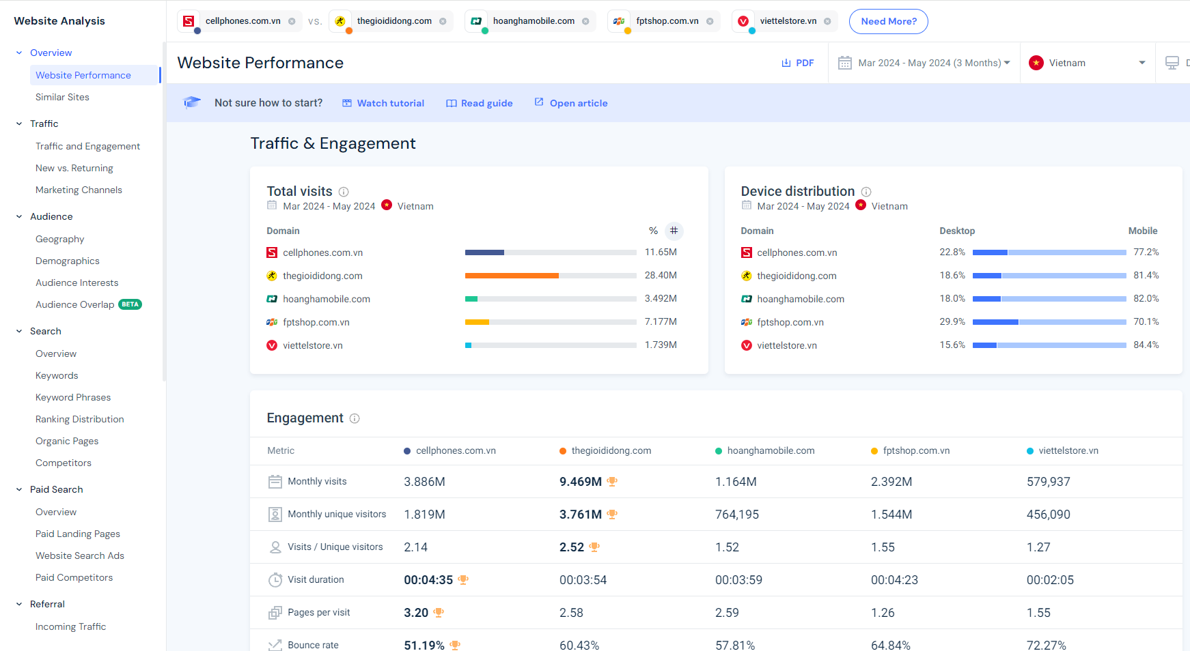
Task: Remove thegioididong.com from comparison
Action: point(443,21)
